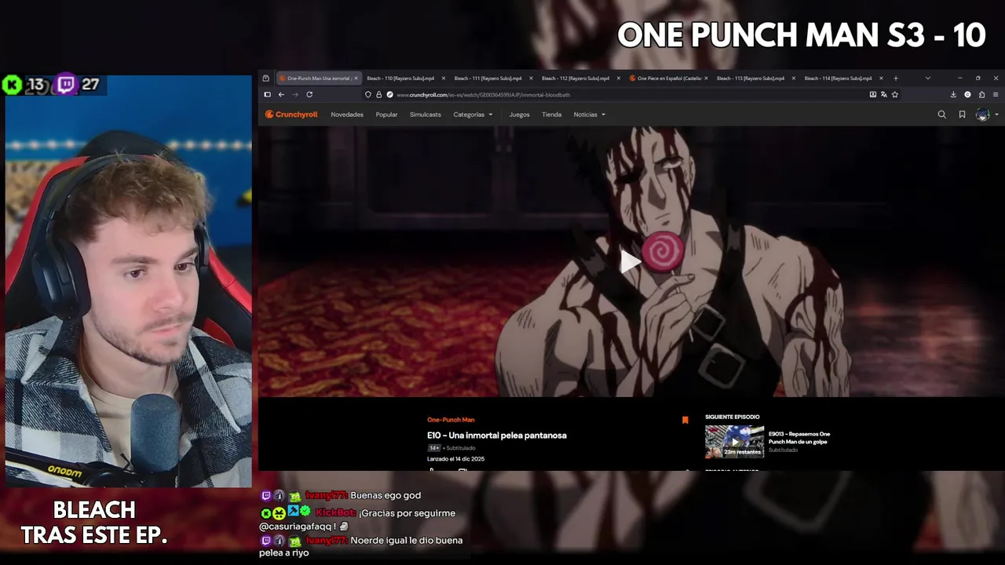Image resolution: width=1005 pixels, height=565 pixels.
Task: Expand the Noticias dropdown
Action: 589,115
